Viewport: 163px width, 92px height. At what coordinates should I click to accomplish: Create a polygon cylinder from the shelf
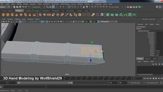pos(12,15)
